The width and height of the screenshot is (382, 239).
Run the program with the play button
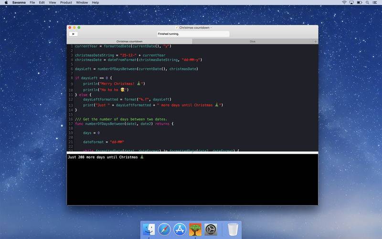pos(74,34)
